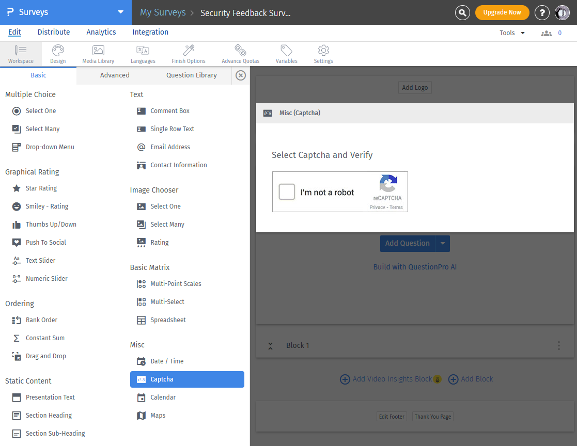Click Build with QuestionPro AI link
The image size is (577, 446).
pyautogui.click(x=415, y=267)
